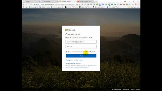Restore down the Chrome window
The width and height of the screenshot is (162, 91).
coord(134,1)
